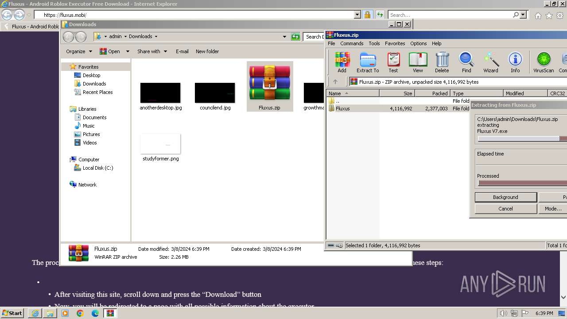Select the Fluxus folder in archive
567x319 pixels.
tap(342, 109)
